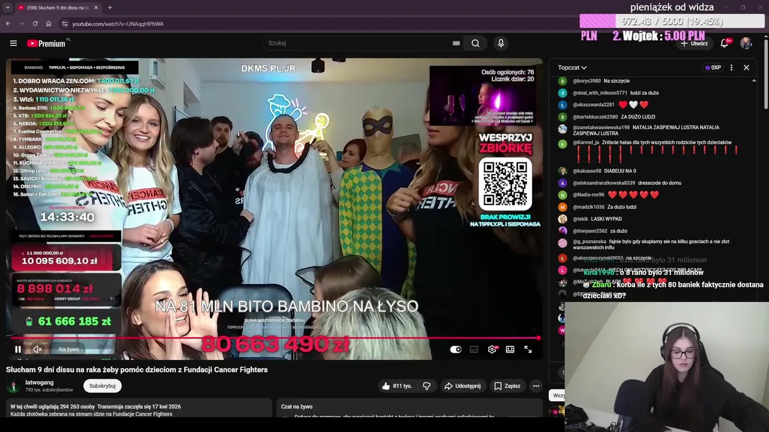Open the on-screen keyboard icon in search box

[456, 43]
